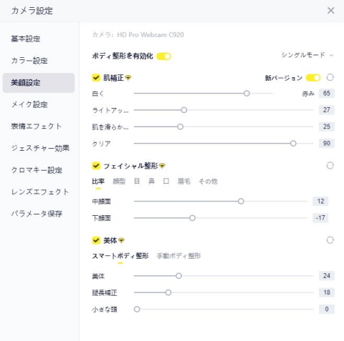Reset the フェイシャル整形 settings
The image size is (344, 341).
pyautogui.click(x=330, y=165)
